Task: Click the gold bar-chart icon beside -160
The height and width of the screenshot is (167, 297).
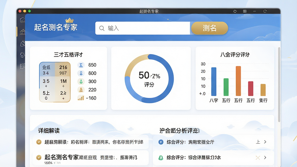Action: pos(81,98)
